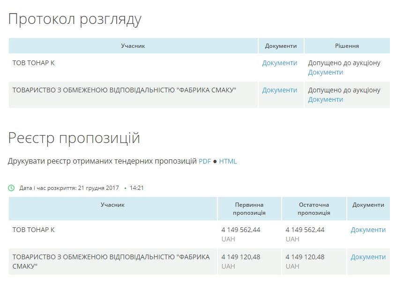Open Документи link under ТОВ ТОНАР К decision
Viewport: 396px width, 293px height.
[x=325, y=72]
